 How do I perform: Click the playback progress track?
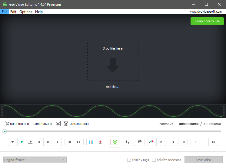pyautogui.click(x=113, y=131)
